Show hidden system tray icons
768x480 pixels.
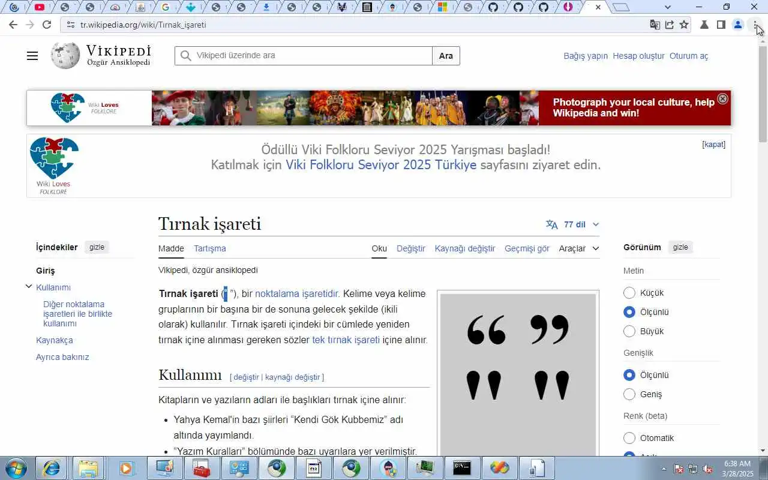(x=664, y=469)
